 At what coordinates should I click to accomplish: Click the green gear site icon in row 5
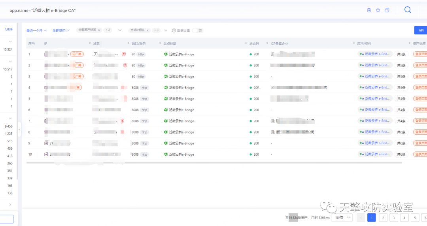click(166, 98)
